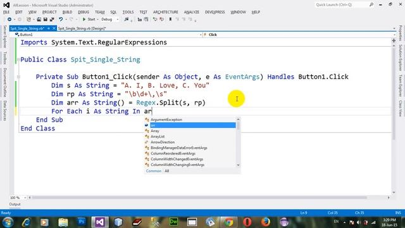The width and height of the screenshot is (405, 228).
Task: Show the Common IntelliSense filter tab
Action: (153, 171)
